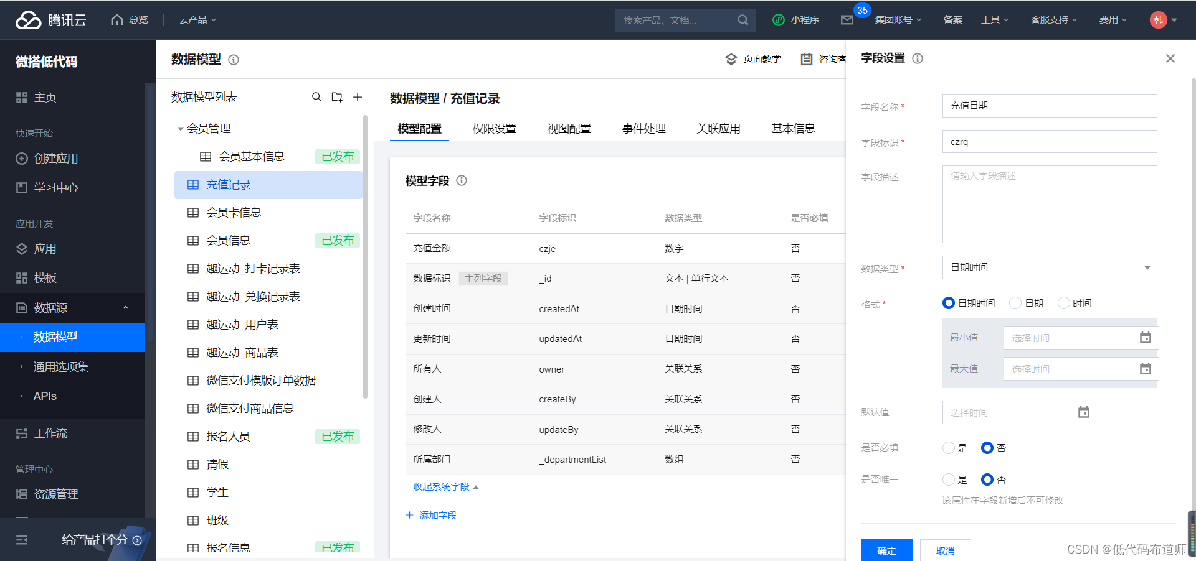Click info icon next to 数据模型 title

pyautogui.click(x=234, y=60)
